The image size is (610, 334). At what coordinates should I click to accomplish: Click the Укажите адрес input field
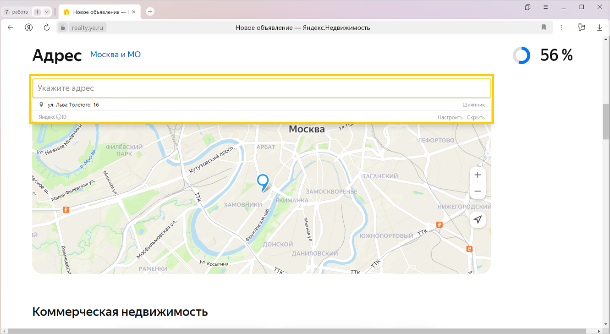click(x=261, y=88)
